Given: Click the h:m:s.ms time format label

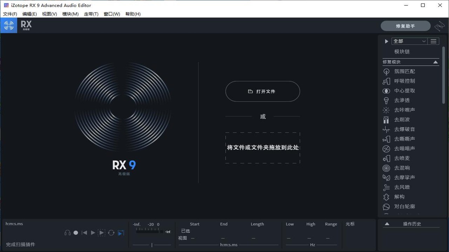Looking at the screenshot, I should (x=14, y=224).
